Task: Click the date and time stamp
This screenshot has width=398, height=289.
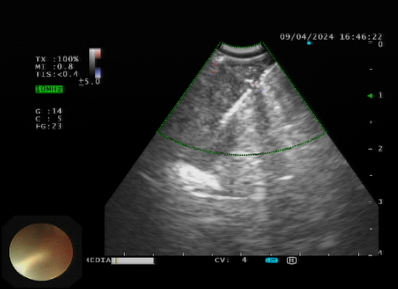Action: [x=331, y=37]
